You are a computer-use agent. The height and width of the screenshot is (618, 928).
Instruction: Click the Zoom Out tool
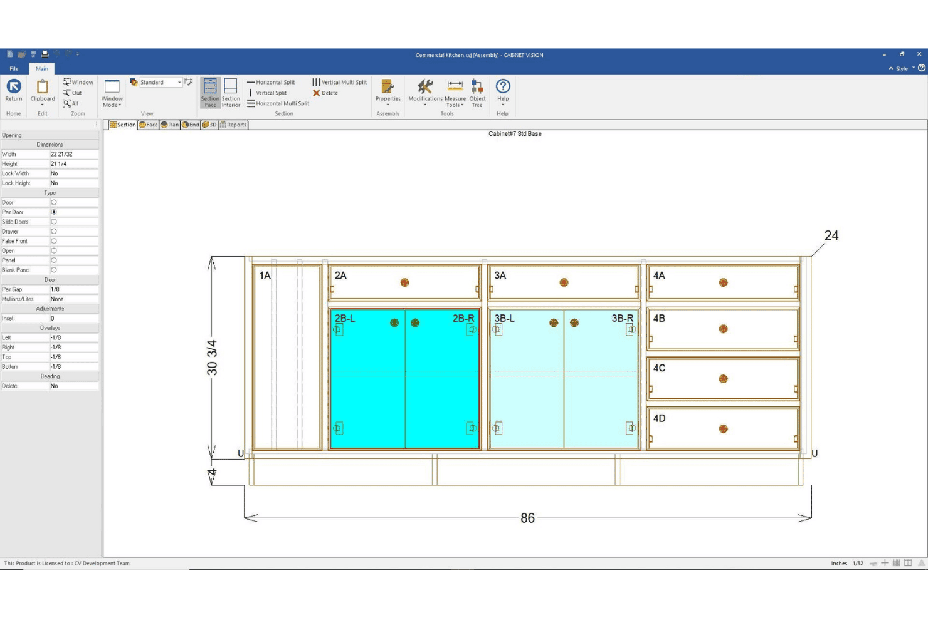pyautogui.click(x=72, y=93)
